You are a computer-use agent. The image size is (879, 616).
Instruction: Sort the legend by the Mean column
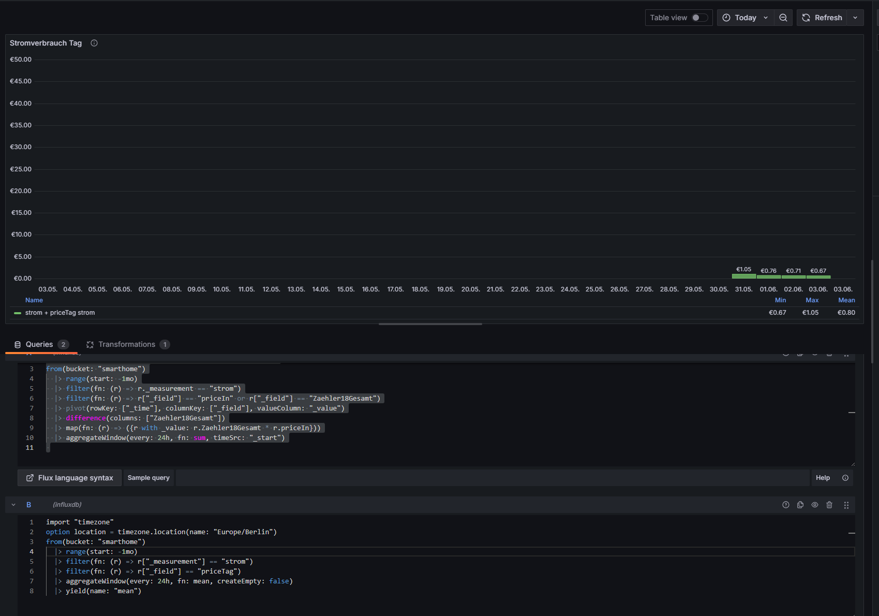coord(846,300)
